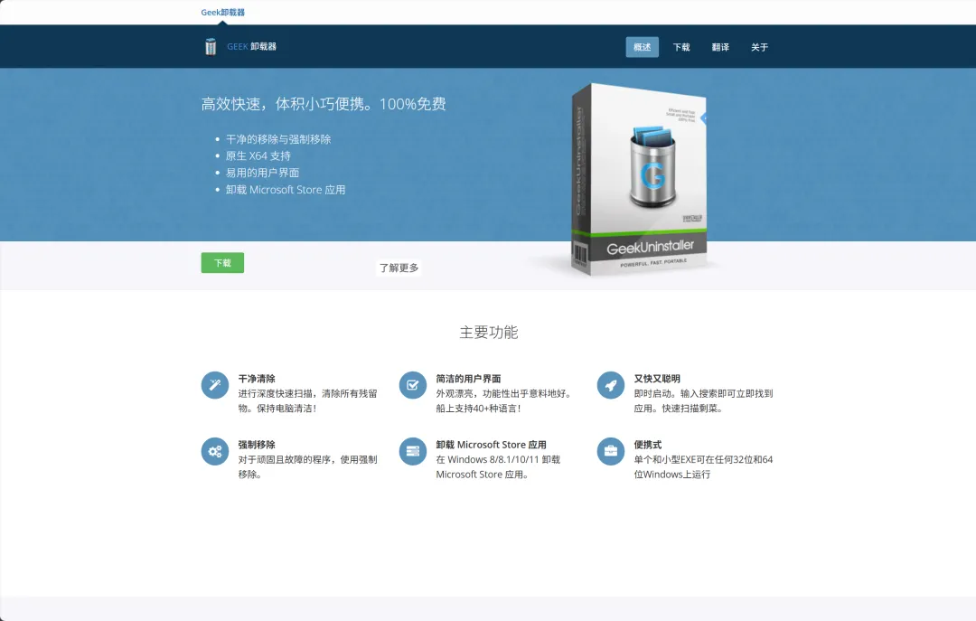Click the 卸载 Microsoft Store 应用 feature heading

pos(491,445)
